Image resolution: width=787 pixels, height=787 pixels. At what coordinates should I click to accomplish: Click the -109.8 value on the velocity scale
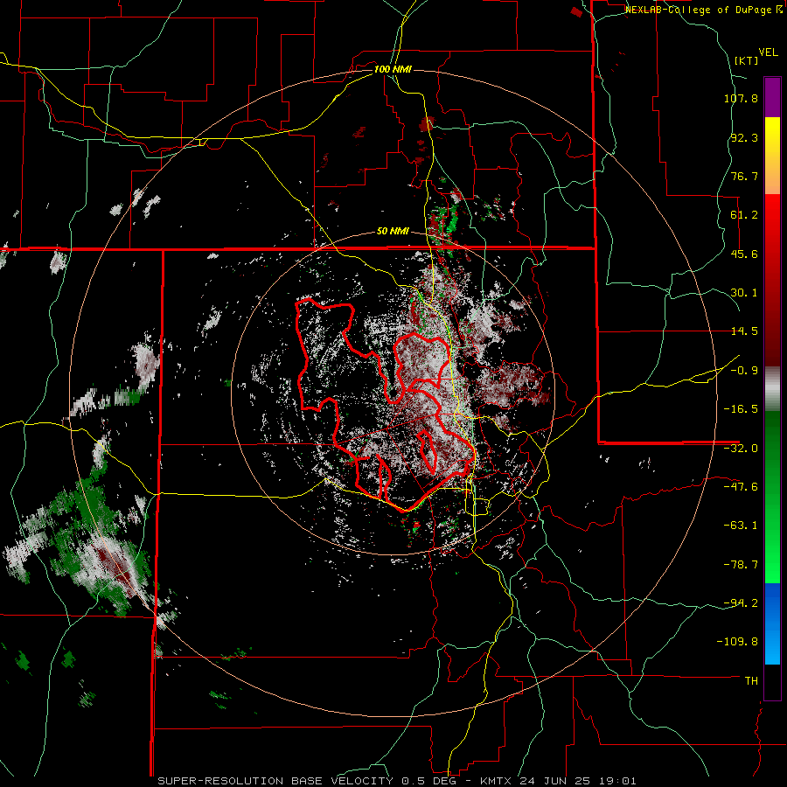click(737, 642)
